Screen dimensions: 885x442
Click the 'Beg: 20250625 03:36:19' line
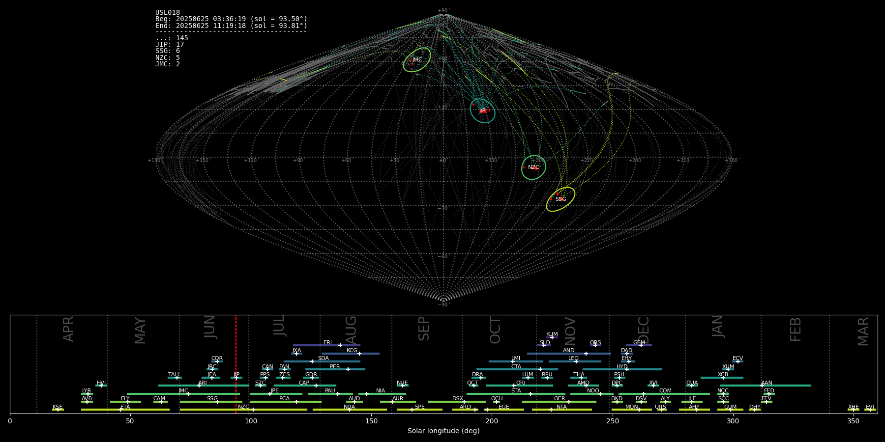click(231, 19)
